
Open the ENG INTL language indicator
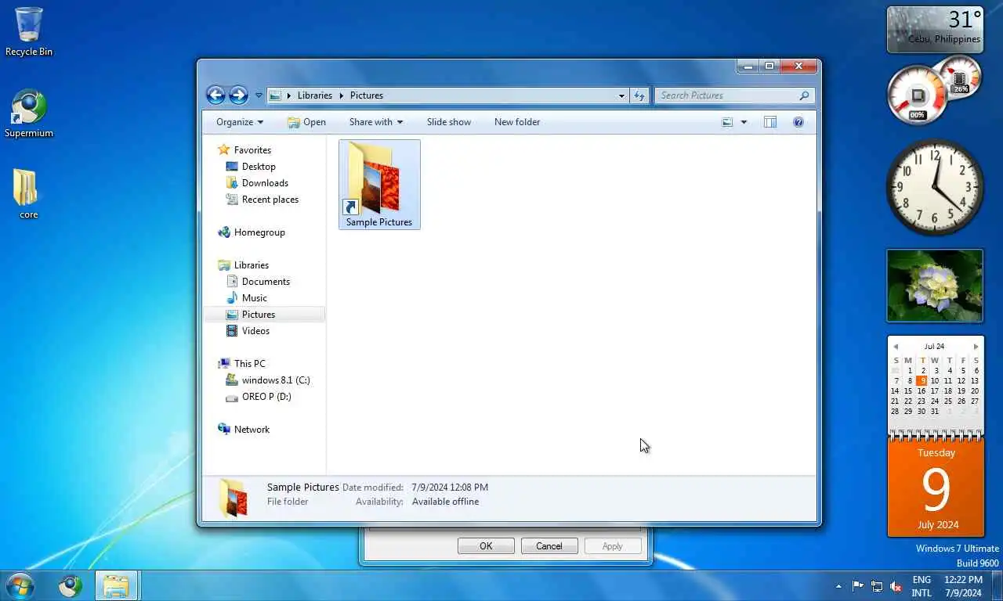(922, 586)
